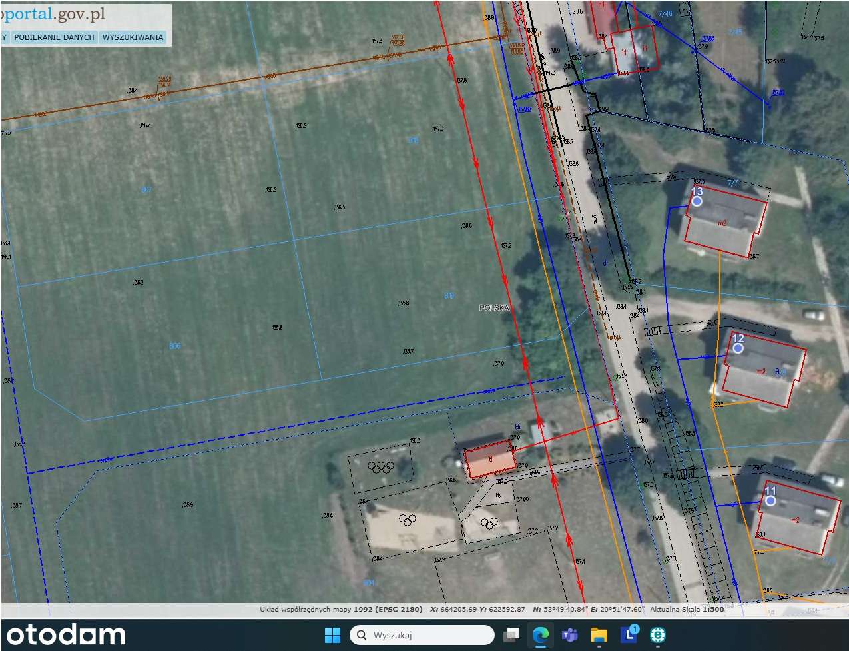Click parcel number 806 label
Image resolution: width=849 pixels, height=651 pixels.
click(175, 346)
